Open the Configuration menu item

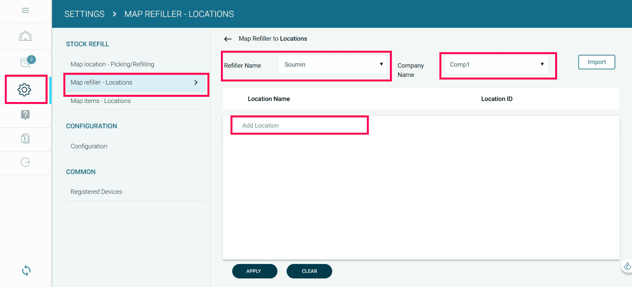89,146
